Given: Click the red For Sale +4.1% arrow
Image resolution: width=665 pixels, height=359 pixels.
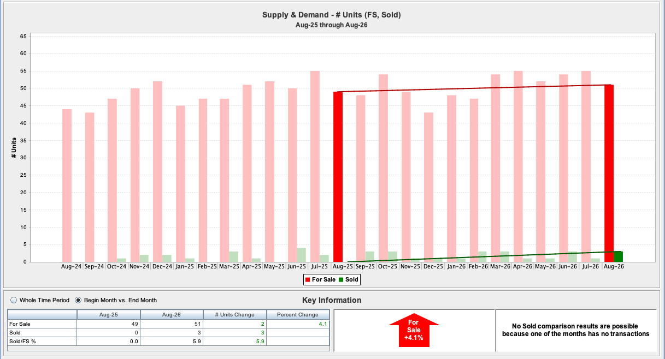Looking at the screenshot, I should (x=414, y=330).
